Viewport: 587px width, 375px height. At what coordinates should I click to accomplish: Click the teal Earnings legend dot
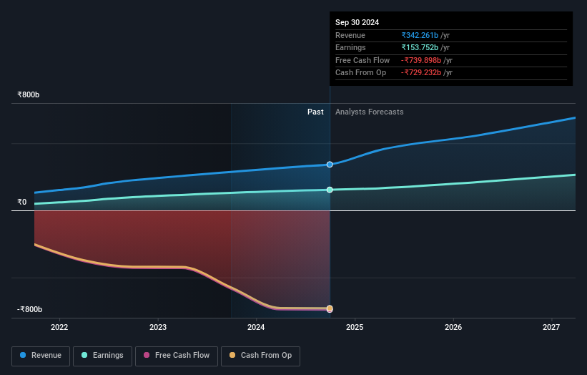84,355
